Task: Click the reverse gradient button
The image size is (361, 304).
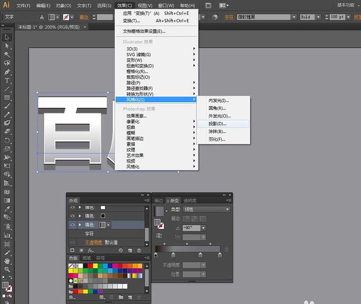Action: pyautogui.click(x=159, y=235)
